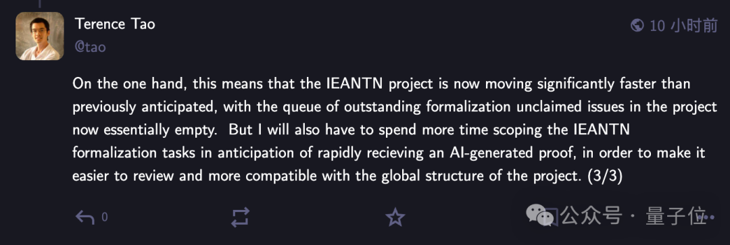Click the reply arrow icon
This screenshot has width=730, height=245.
85,217
